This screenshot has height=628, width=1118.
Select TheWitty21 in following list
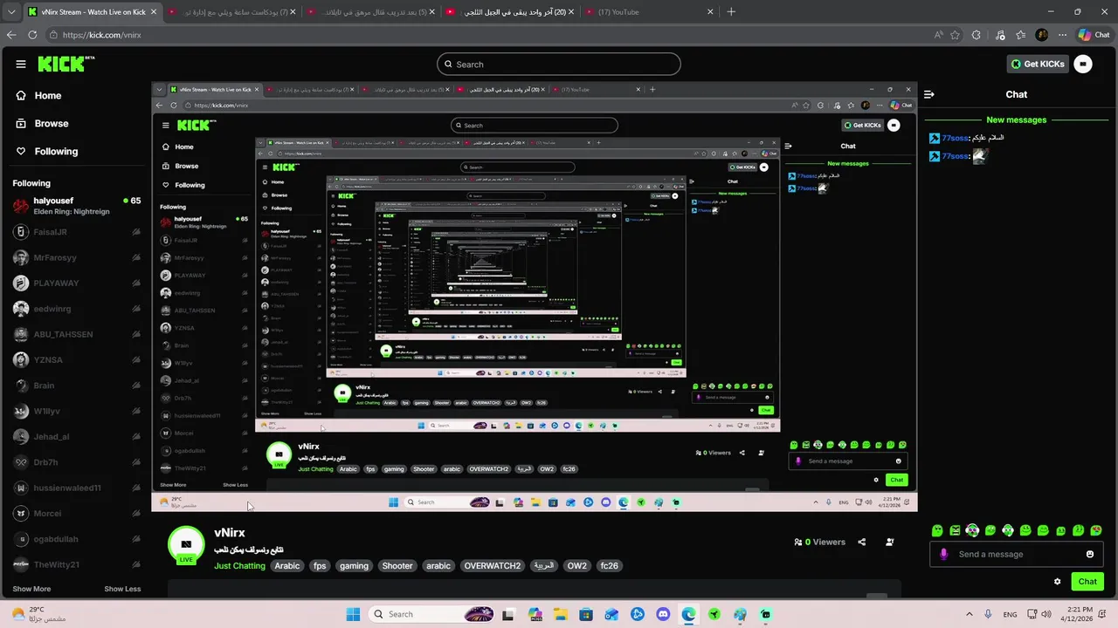(77, 564)
